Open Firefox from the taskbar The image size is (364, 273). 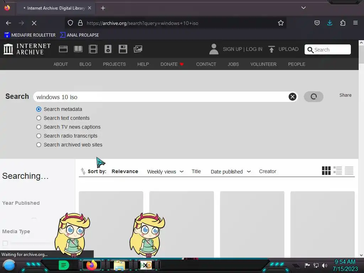tap(91, 265)
